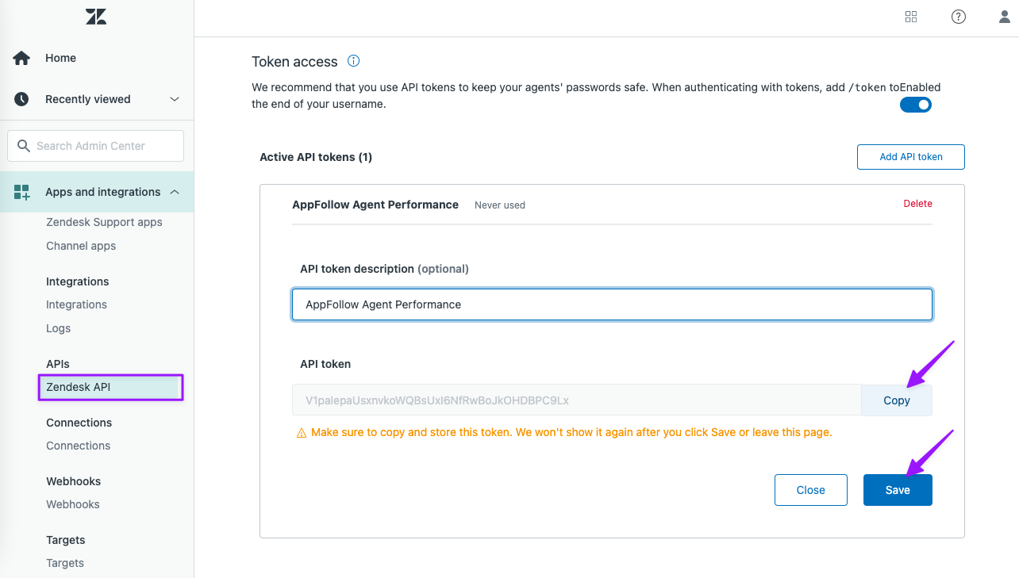Disable the Token access toggle

(915, 105)
